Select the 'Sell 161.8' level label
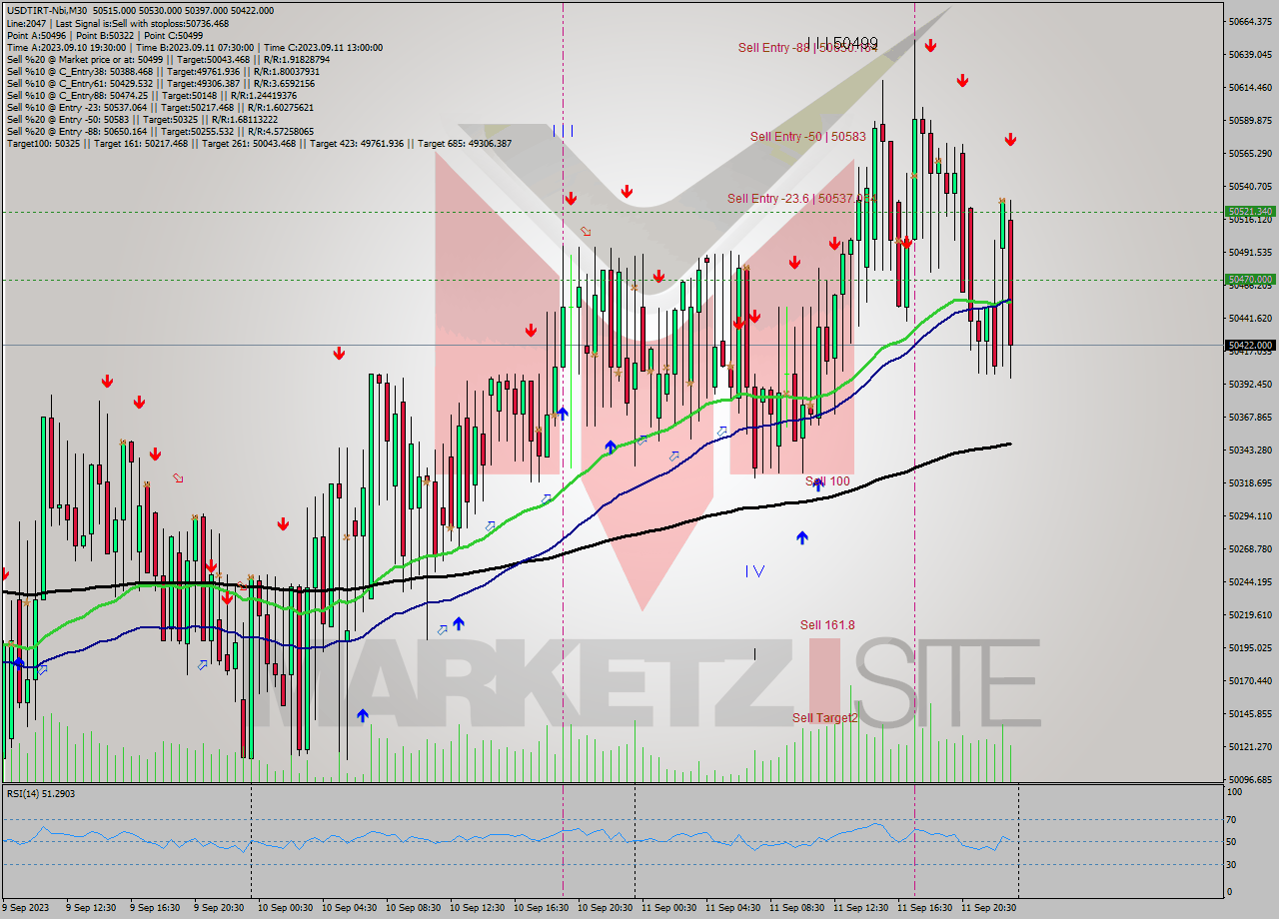 click(827, 625)
